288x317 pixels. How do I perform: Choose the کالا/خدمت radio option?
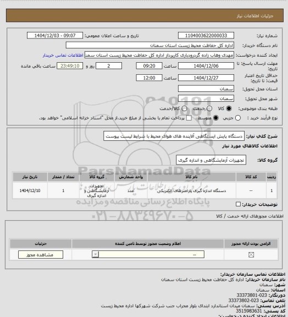[x=184, y=108]
